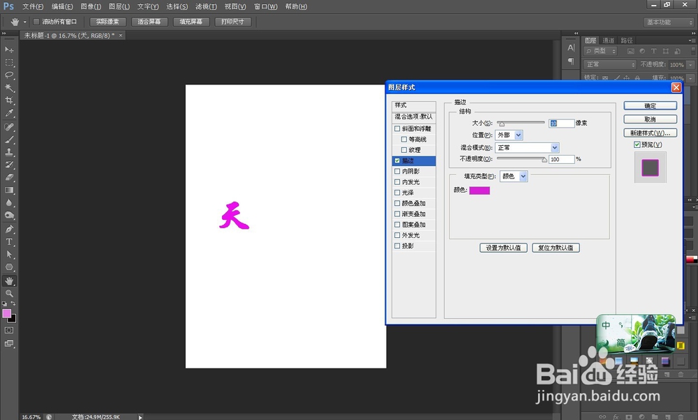Toggle Scroll All Windows checkbox
Screen dimensions: 698x420
(x=36, y=22)
